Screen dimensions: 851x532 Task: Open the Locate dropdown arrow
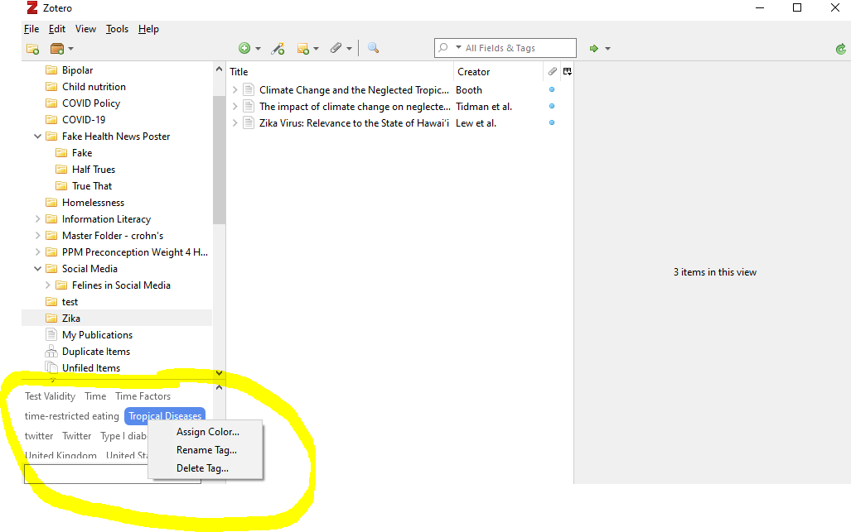click(607, 49)
